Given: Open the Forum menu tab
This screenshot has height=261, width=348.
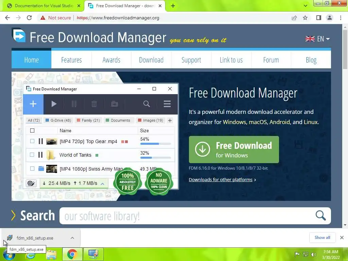Looking at the screenshot, I should coord(271,59).
